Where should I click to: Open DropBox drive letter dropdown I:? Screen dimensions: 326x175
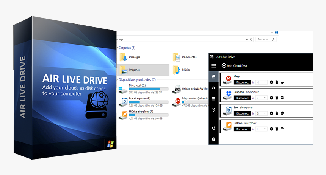pos(261,98)
